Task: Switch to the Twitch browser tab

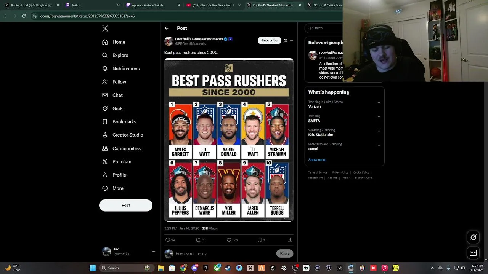Action: [91, 5]
